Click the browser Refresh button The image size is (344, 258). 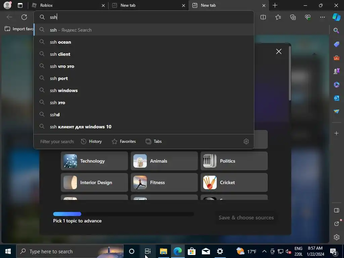(x=24, y=17)
